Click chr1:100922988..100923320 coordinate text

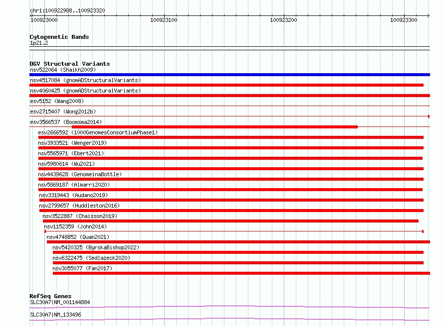click(67, 11)
